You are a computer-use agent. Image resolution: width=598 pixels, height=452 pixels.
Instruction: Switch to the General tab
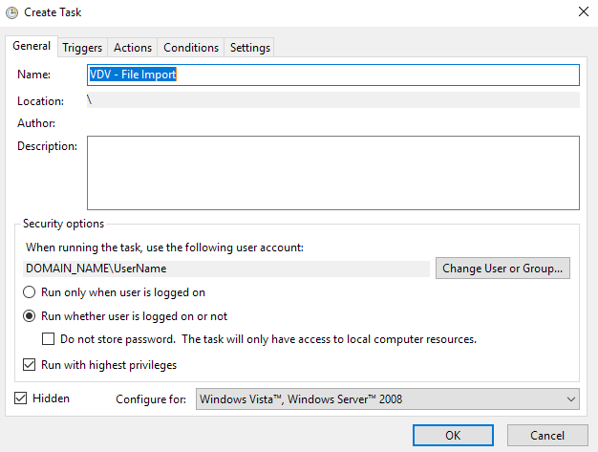[x=32, y=47]
